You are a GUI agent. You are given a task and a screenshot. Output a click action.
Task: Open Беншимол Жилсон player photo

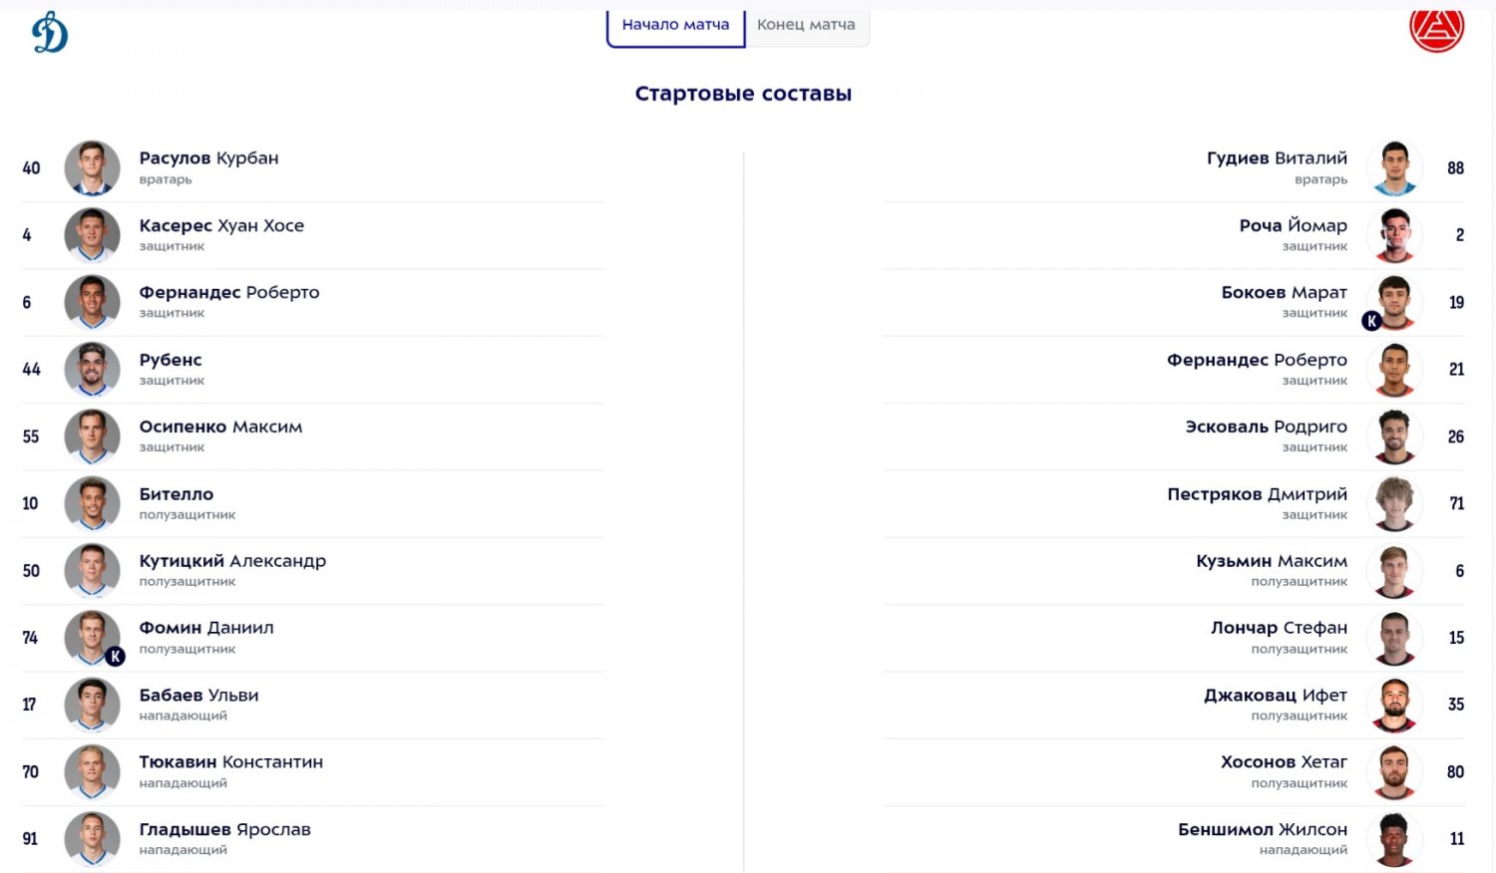click(1394, 839)
